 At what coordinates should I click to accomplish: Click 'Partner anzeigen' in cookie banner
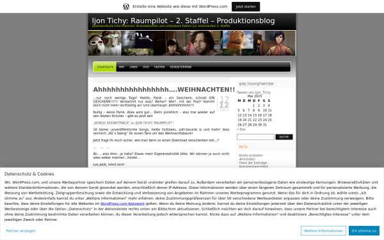[21, 230]
